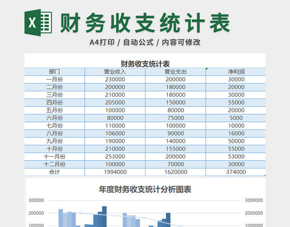The image size is (290, 227).
Task: Click the 205000 income cell for 四月份
Action: pos(115,103)
